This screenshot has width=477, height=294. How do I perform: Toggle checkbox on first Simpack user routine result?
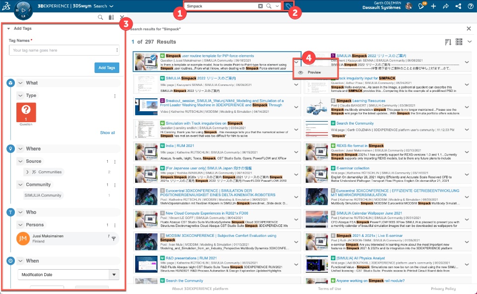click(154, 57)
